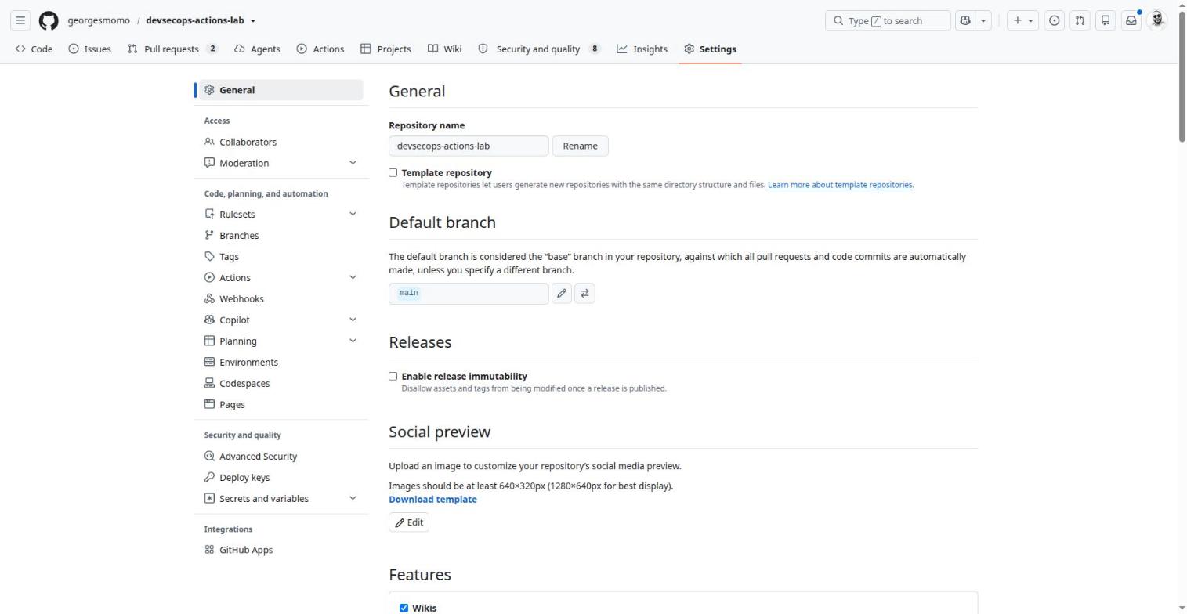1187x614 pixels.
Task: Expand the Actions sidebar settings section
Action: [x=353, y=277]
